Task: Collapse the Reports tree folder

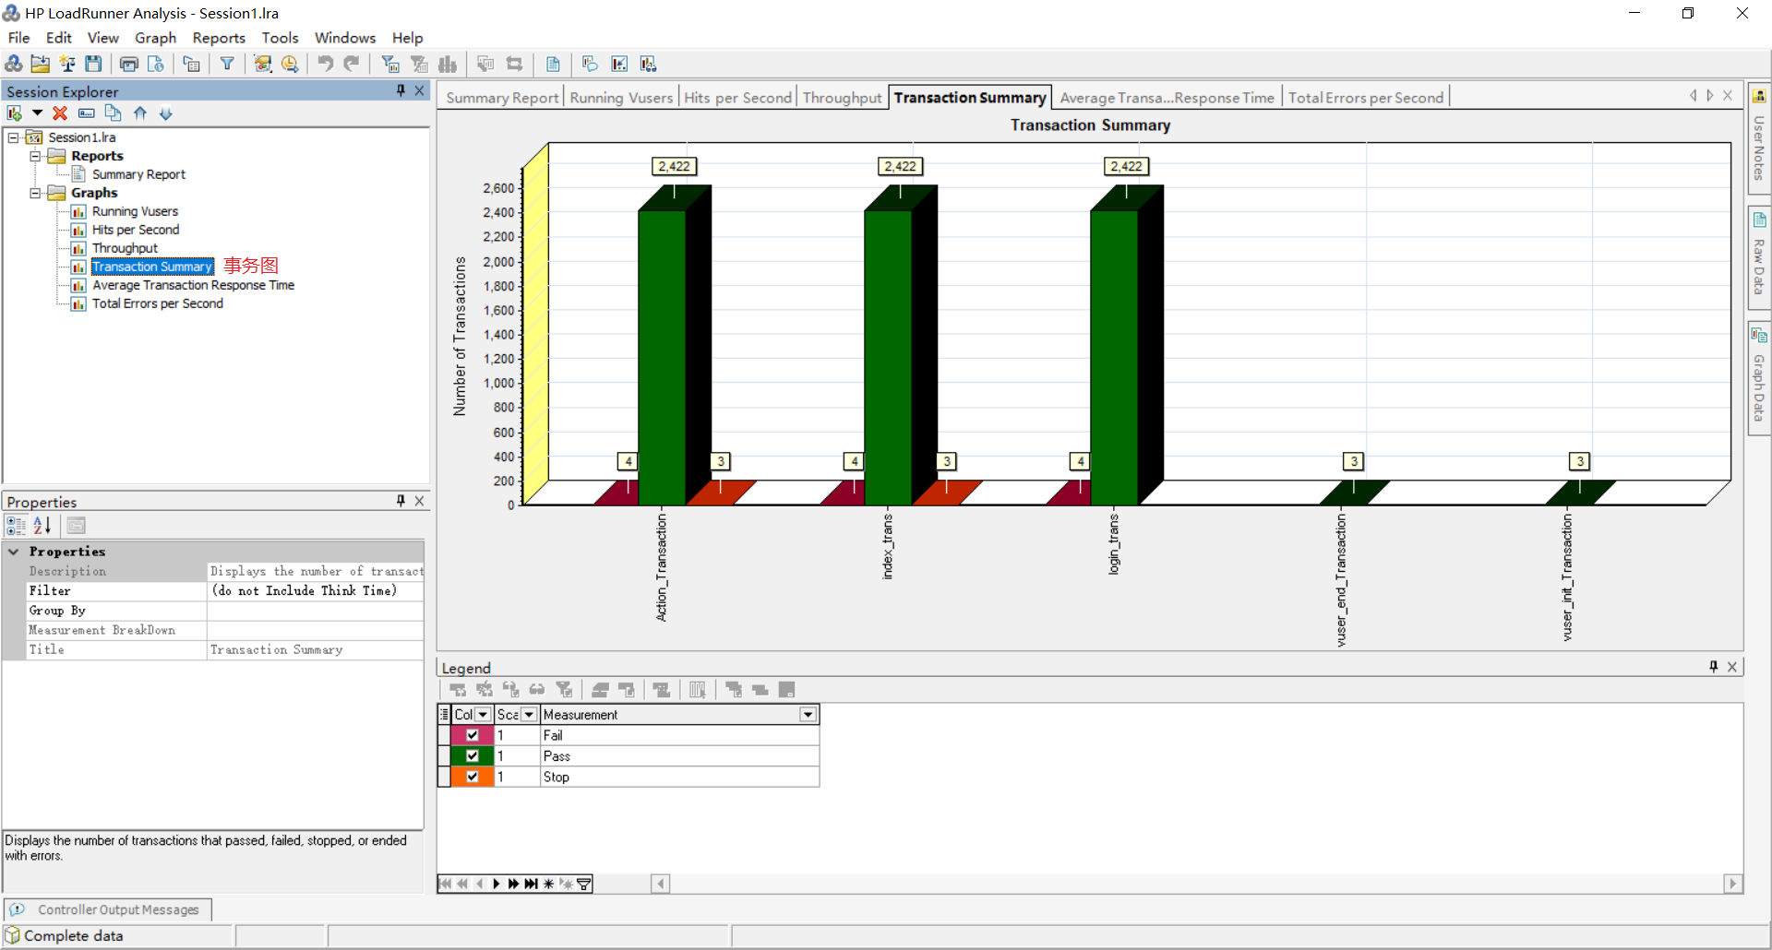Action: coord(35,156)
